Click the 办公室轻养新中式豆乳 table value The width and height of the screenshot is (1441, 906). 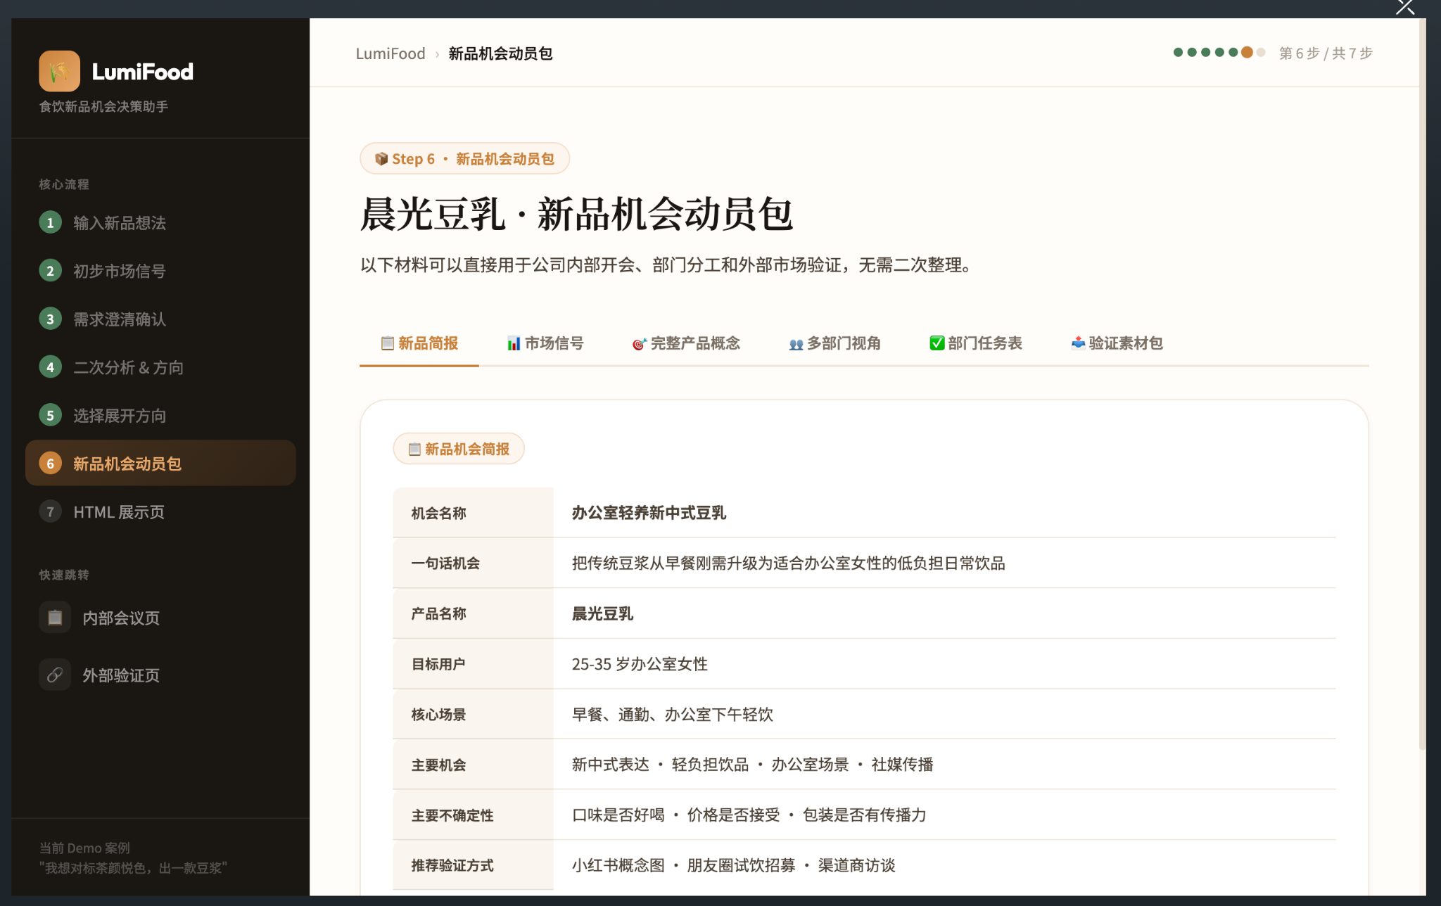[649, 513]
